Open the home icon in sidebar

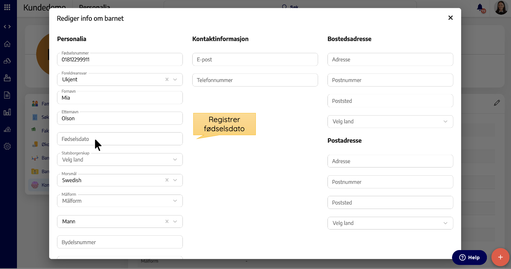coord(7,44)
